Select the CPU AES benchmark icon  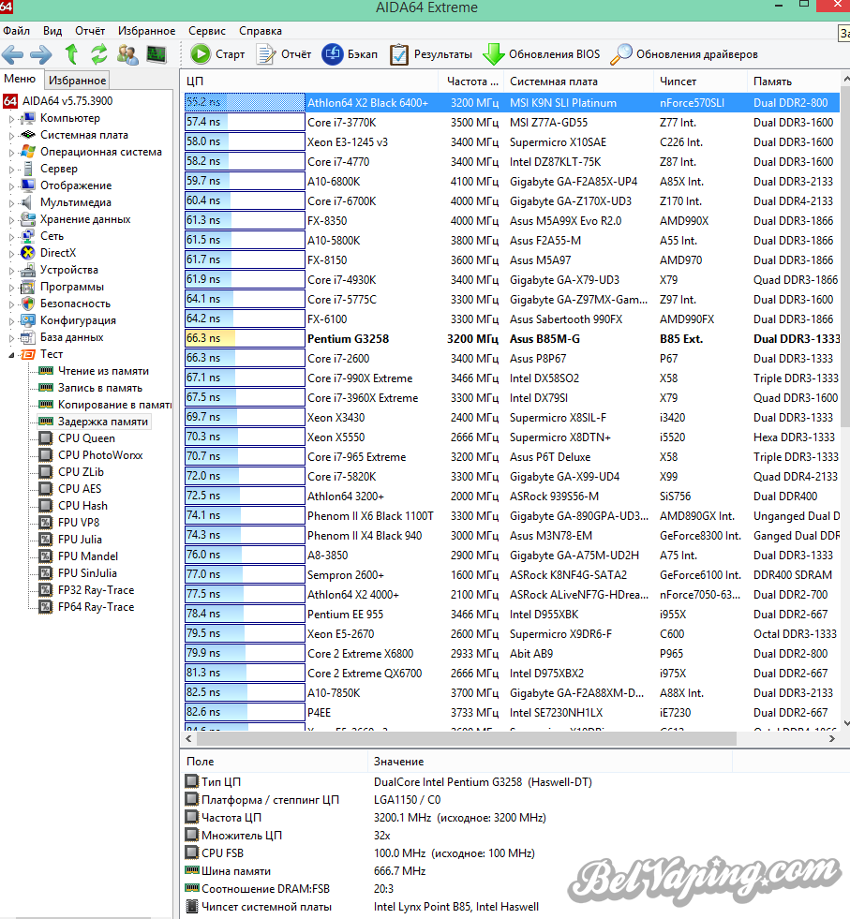pyautogui.click(x=45, y=489)
